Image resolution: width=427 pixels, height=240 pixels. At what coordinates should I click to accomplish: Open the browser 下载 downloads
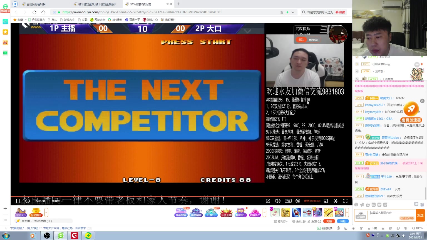pyautogui.click(x=372, y=228)
